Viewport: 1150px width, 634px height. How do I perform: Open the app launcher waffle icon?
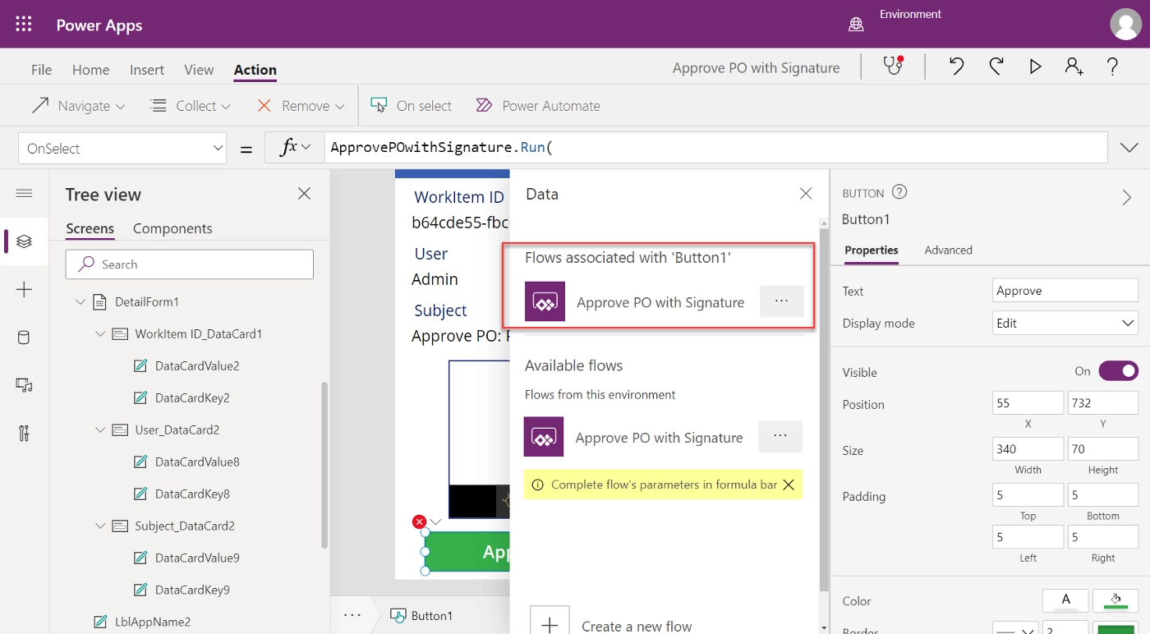point(24,25)
